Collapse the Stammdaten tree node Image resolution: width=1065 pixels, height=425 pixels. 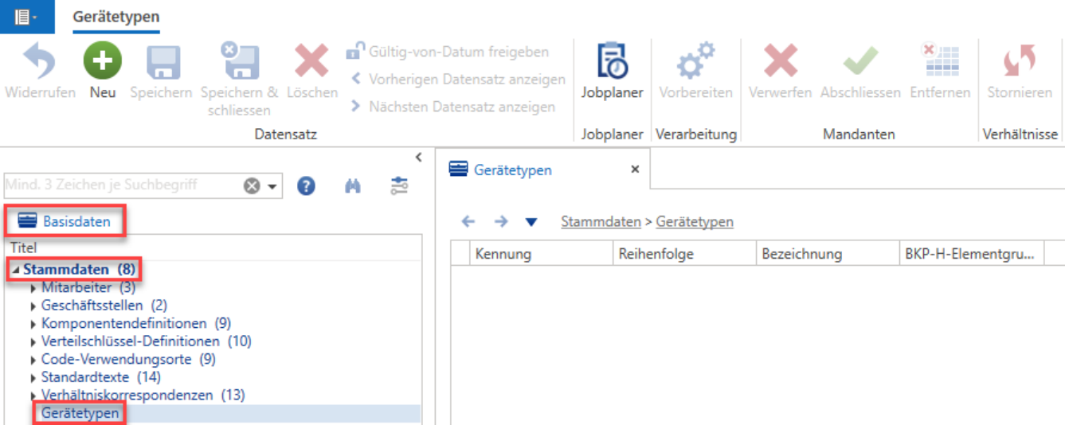[x=16, y=270]
